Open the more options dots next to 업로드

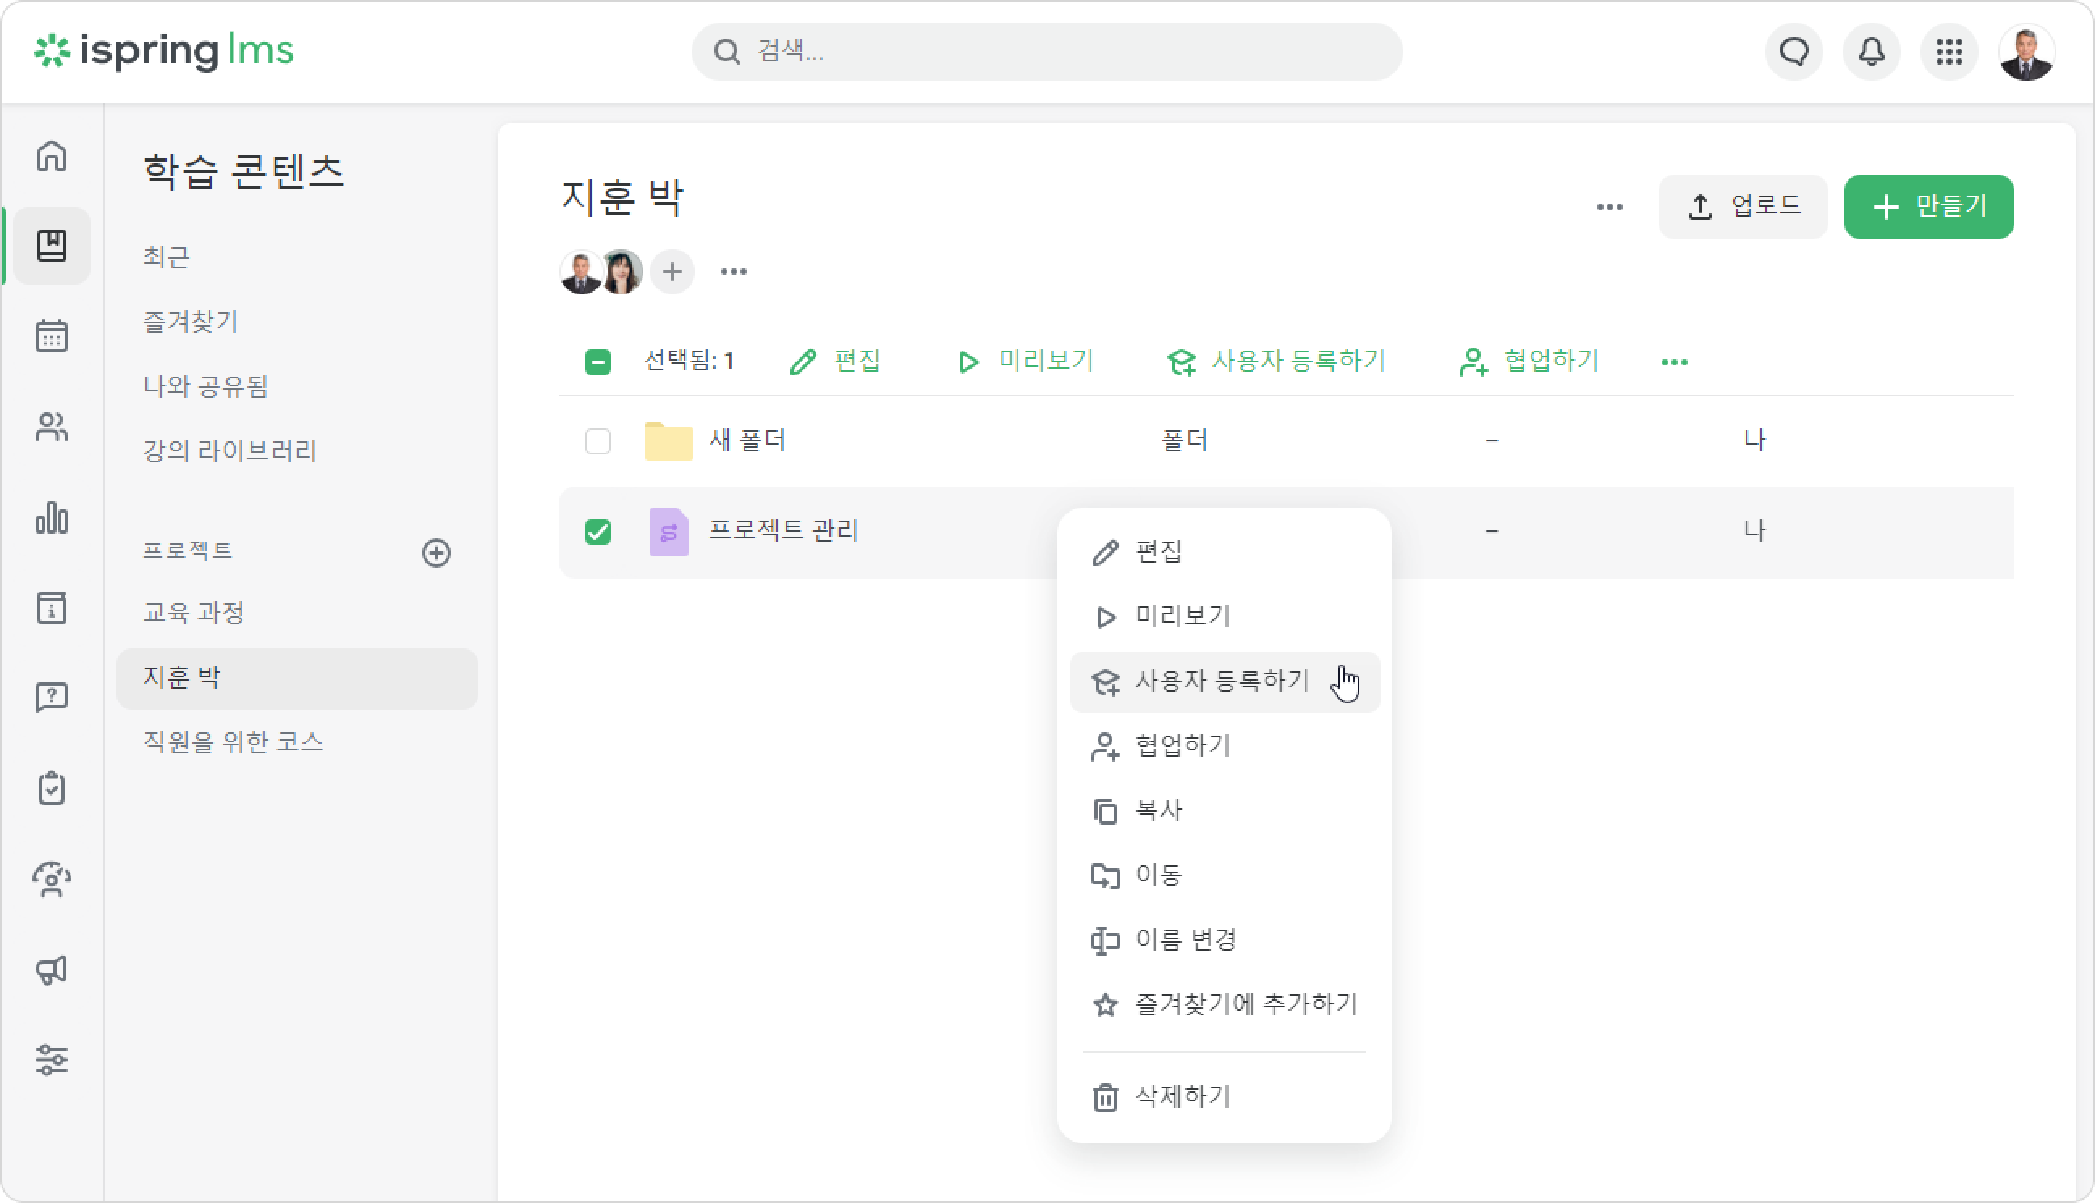(x=1609, y=206)
